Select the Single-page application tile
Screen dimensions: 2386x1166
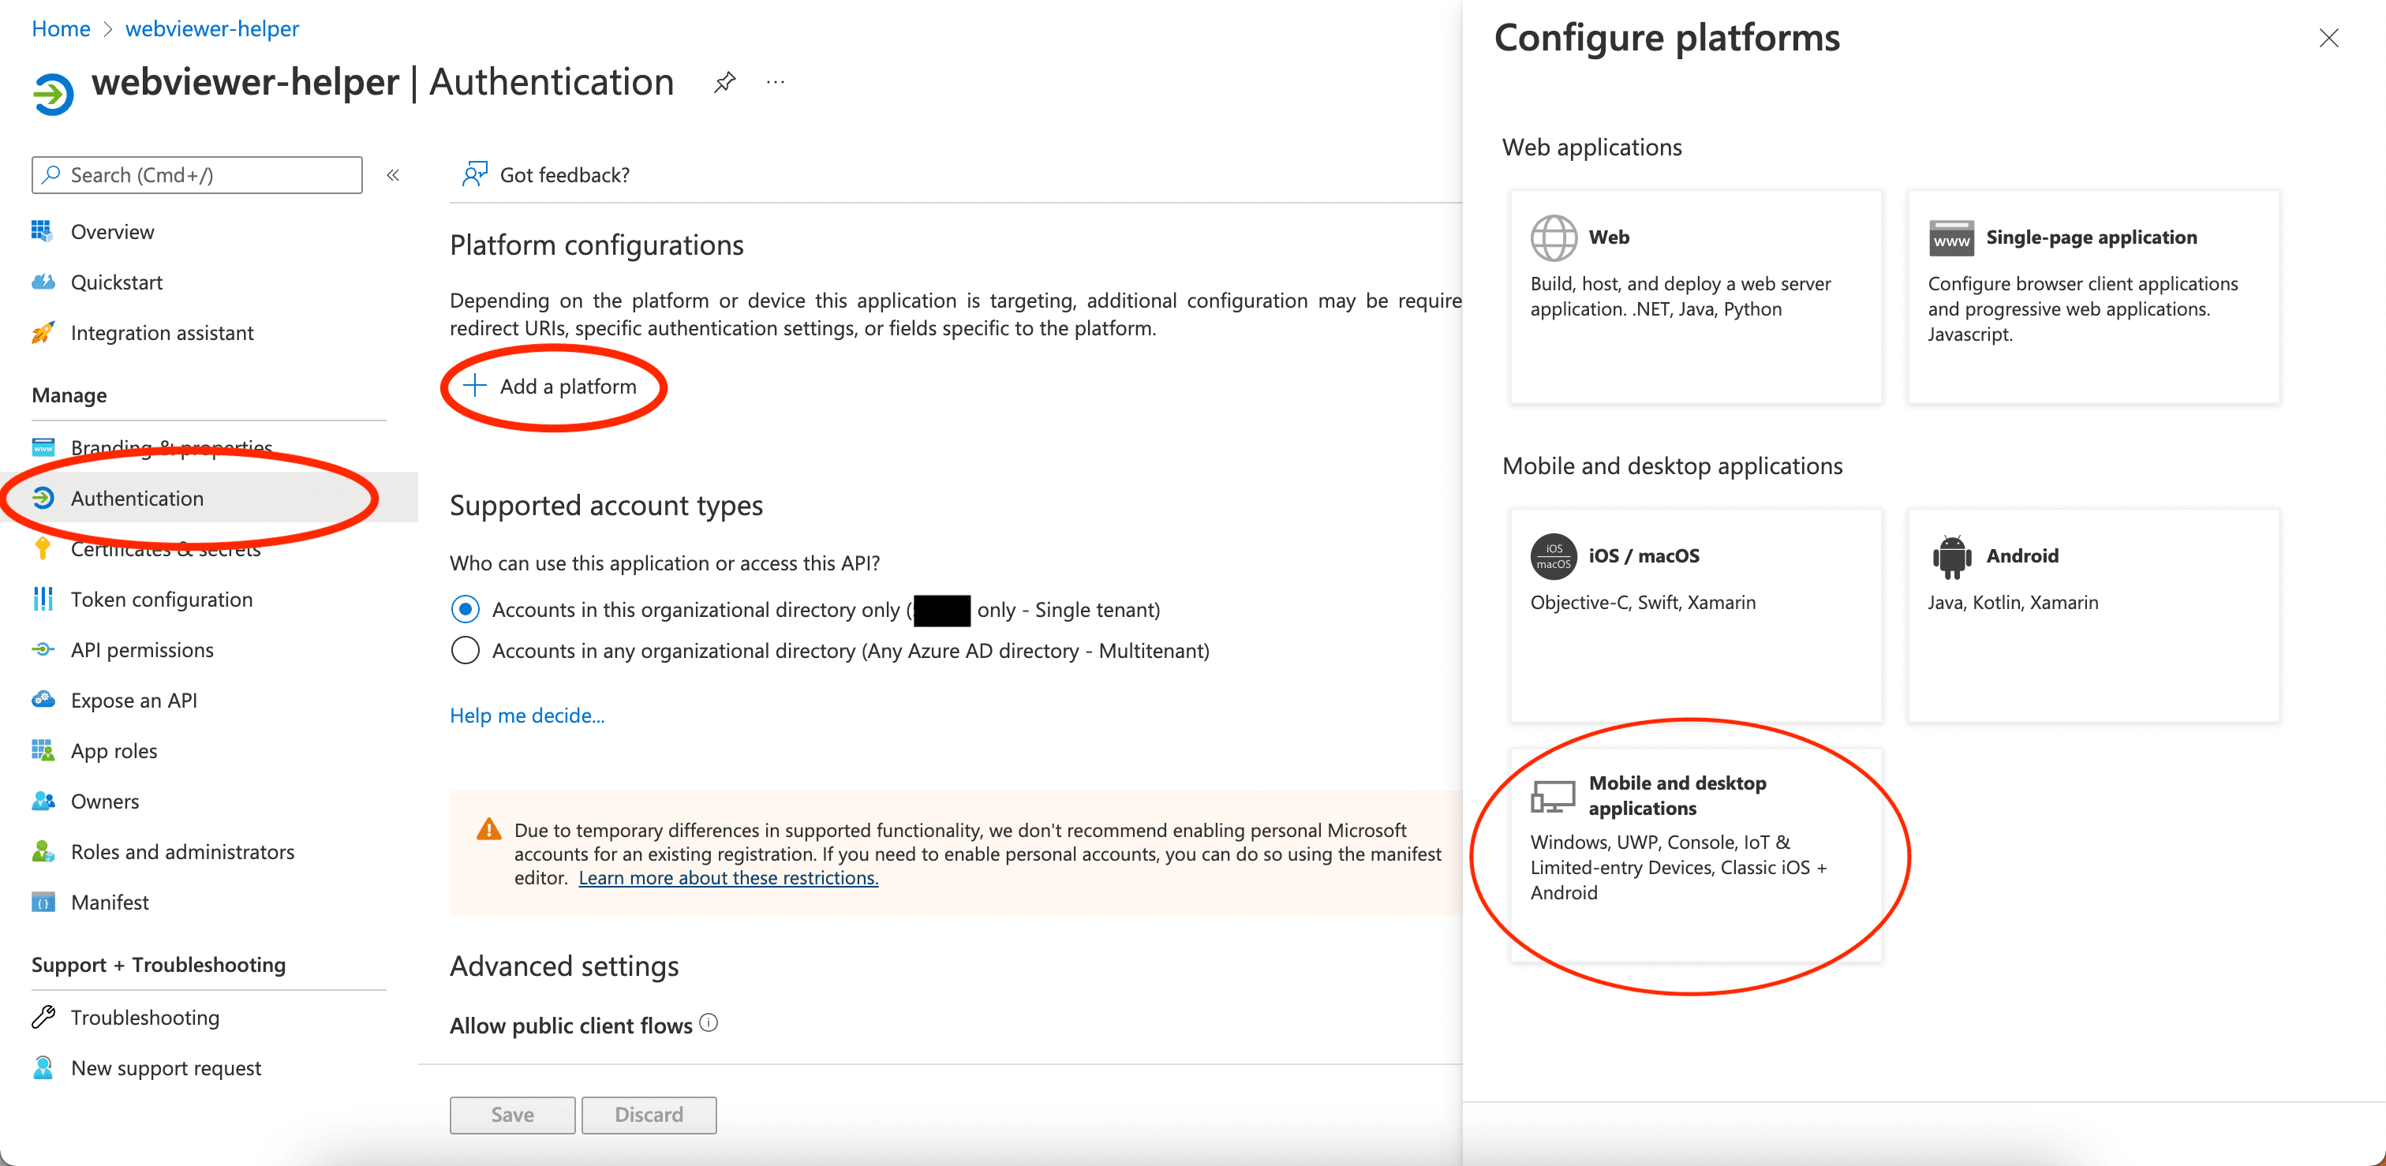coord(2092,297)
